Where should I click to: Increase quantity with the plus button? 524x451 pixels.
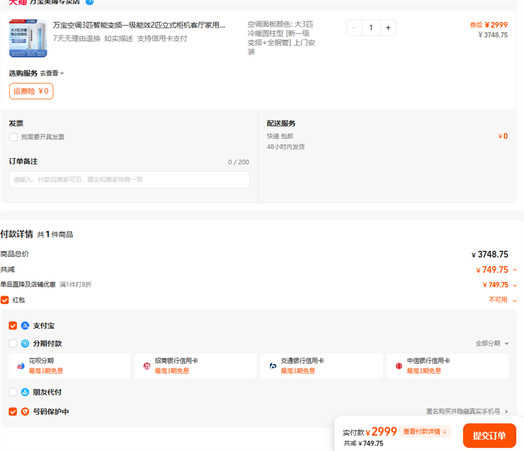click(388, 28)
